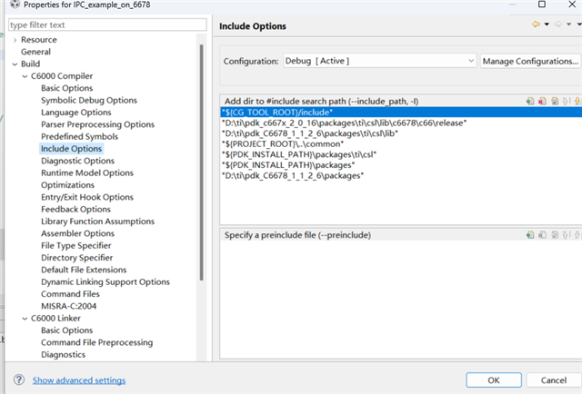Open Predefined Symbols page

pos(79,136)
